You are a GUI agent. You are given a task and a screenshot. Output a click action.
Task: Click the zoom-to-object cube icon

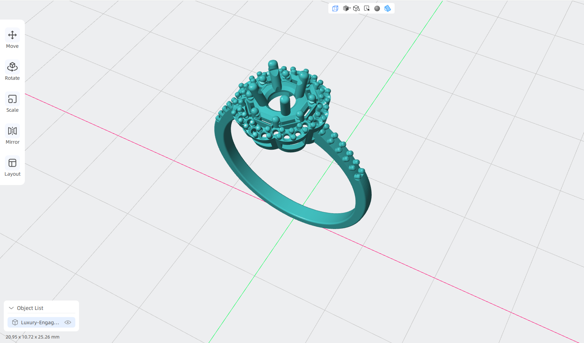(357, 8)
